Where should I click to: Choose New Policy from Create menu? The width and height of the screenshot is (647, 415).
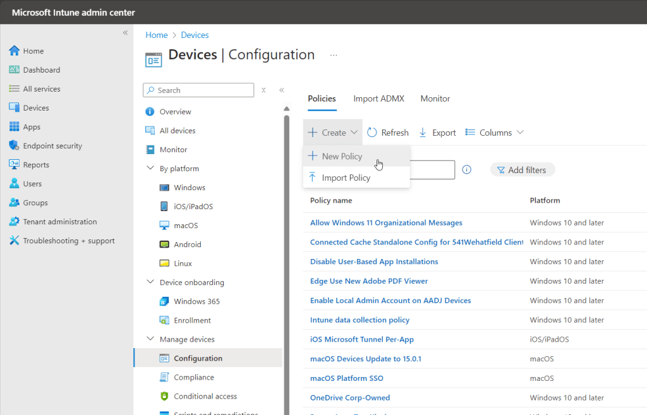coord(342,157)
